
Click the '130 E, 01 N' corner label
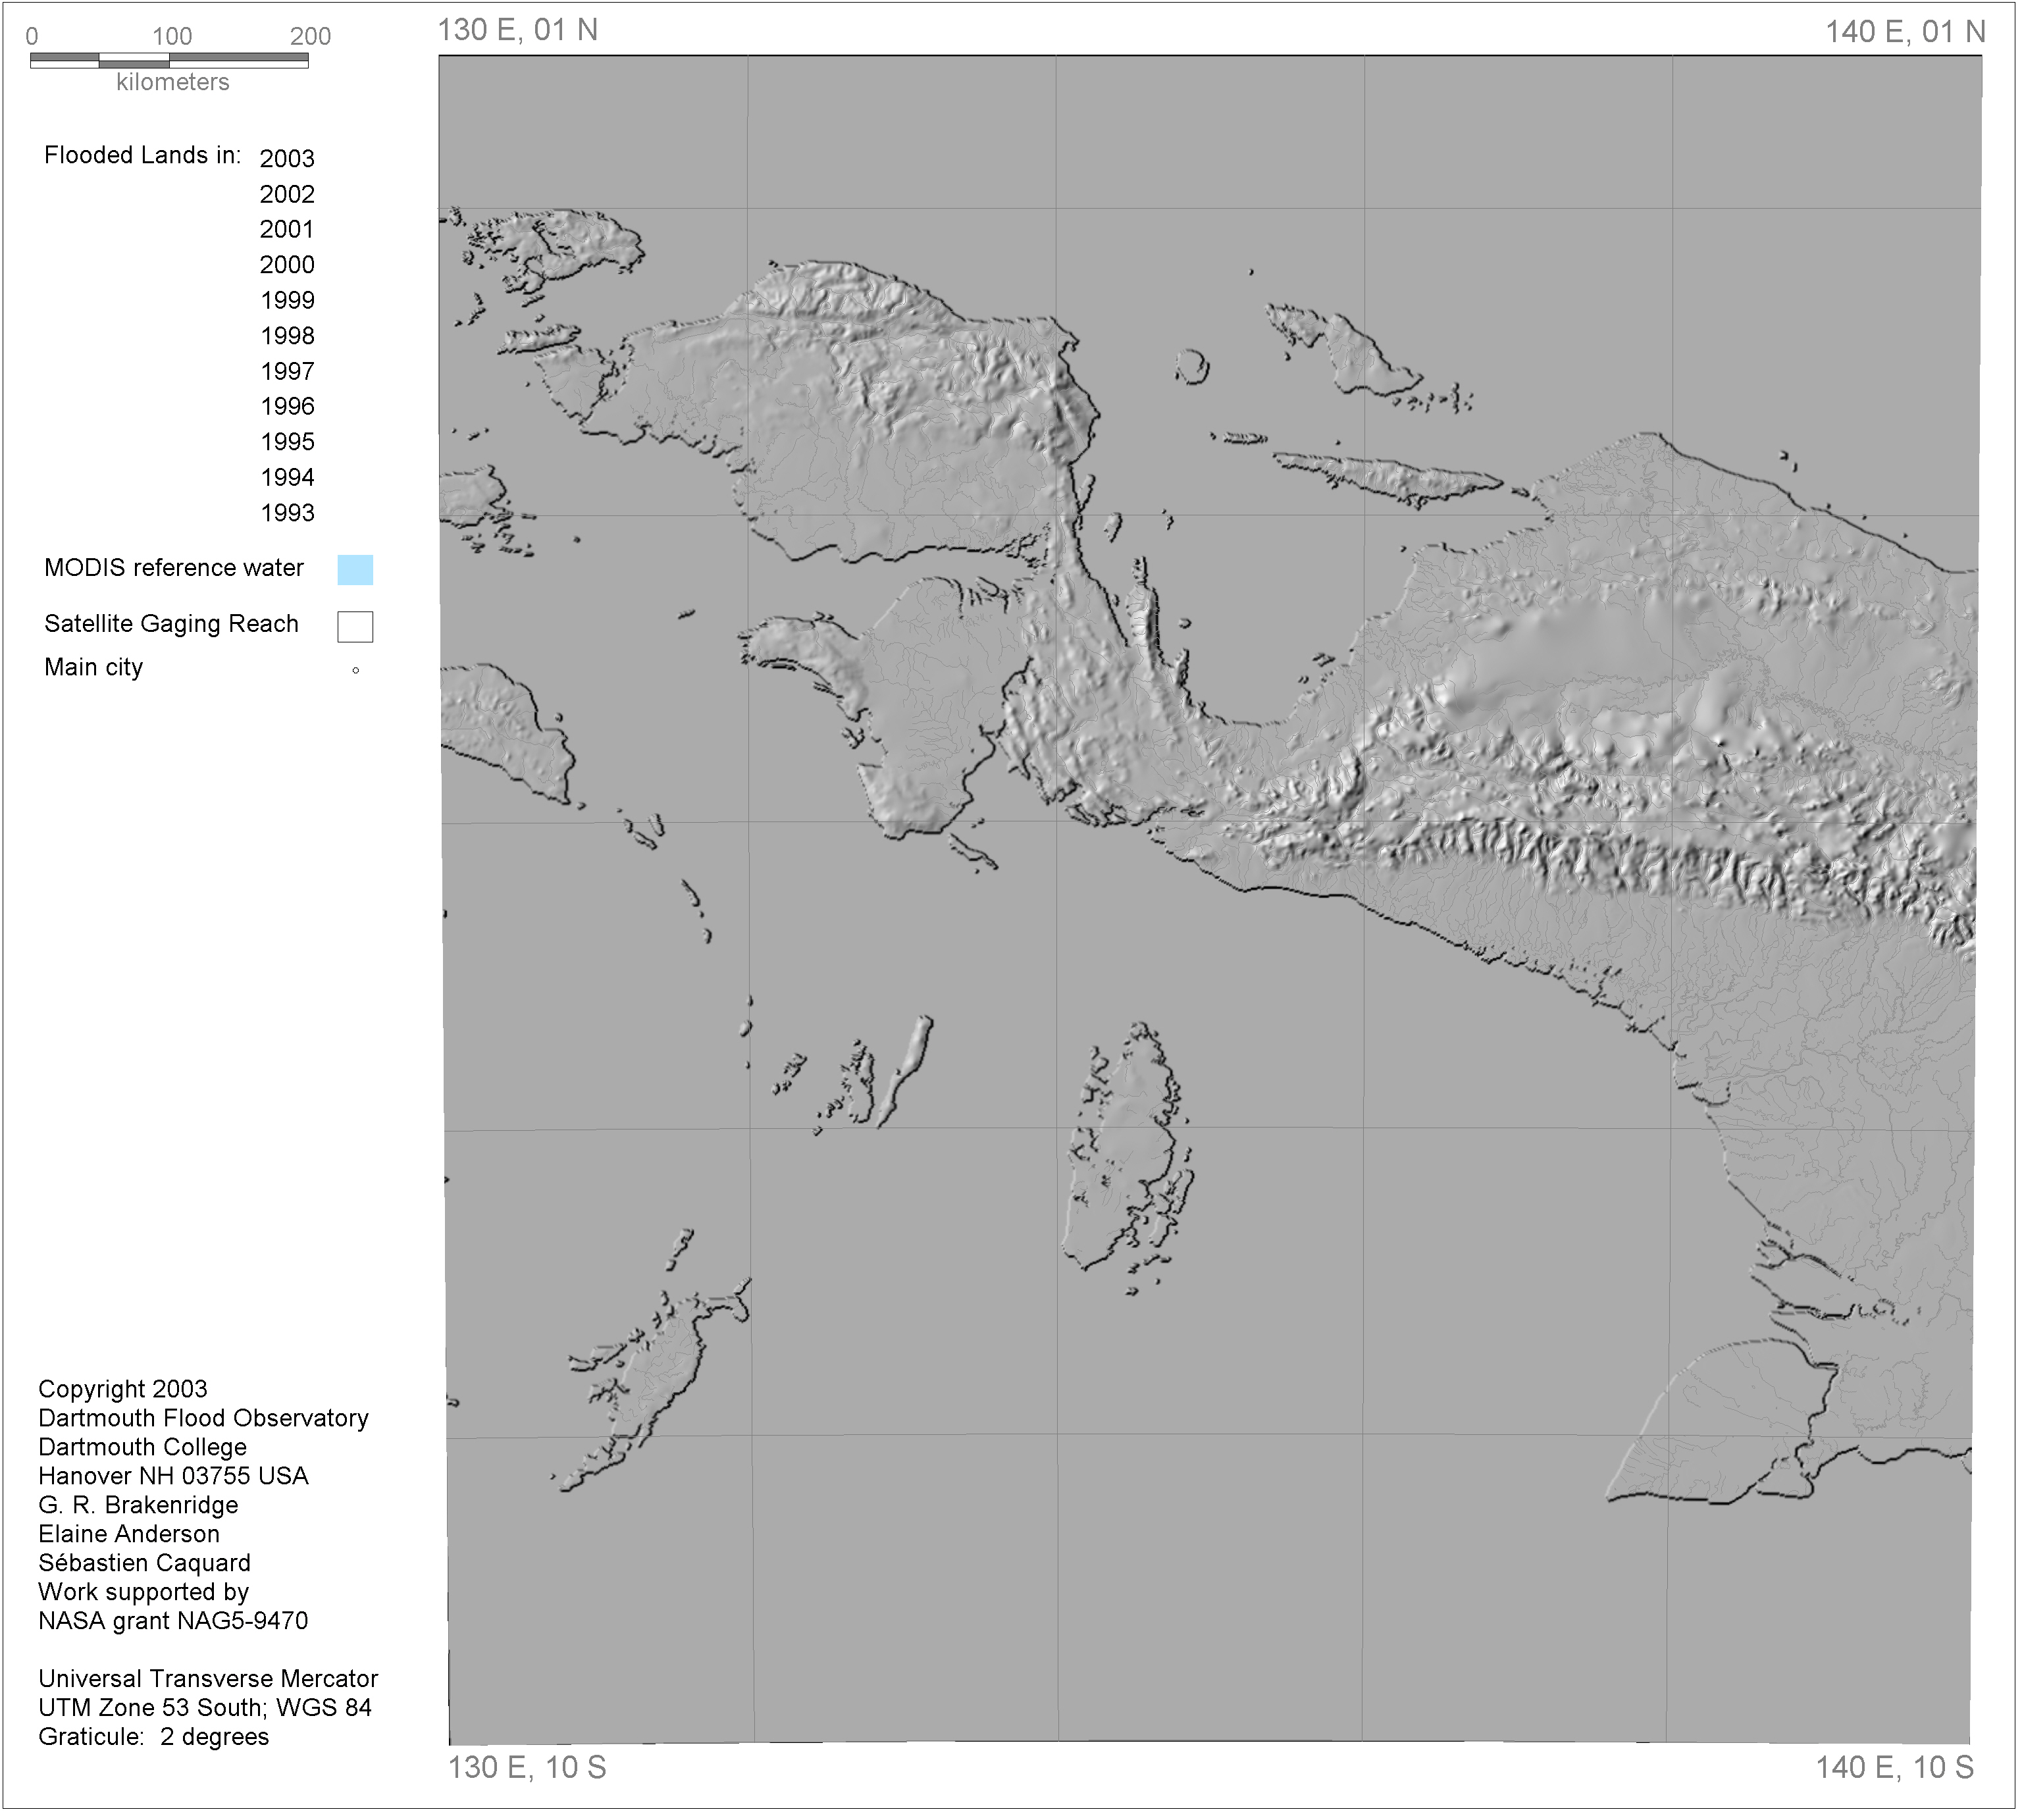(517, 30)
